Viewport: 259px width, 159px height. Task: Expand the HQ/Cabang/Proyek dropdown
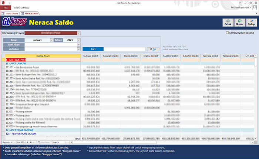tap(79, 33)
